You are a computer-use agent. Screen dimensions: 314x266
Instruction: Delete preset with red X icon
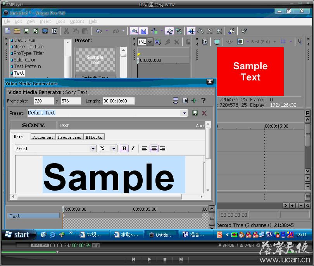[204, 113]
